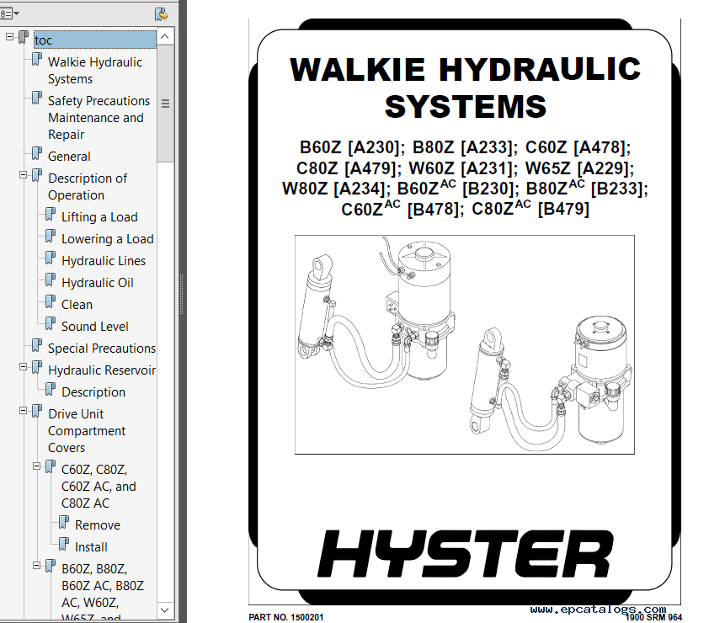The image size is (709, 623).
Task: Click icon beside B60Z, B80Z bookmark
Action: pos(51,567)
